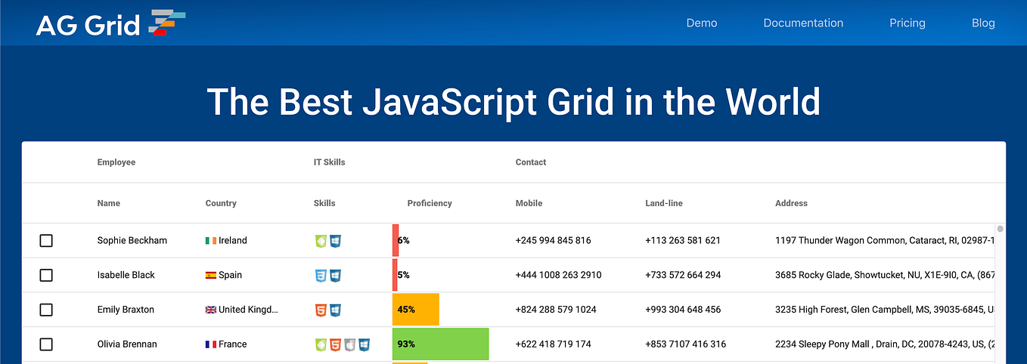1027x364 pixels.
Task: Click the France flag icon
Action: pos(211,344)
